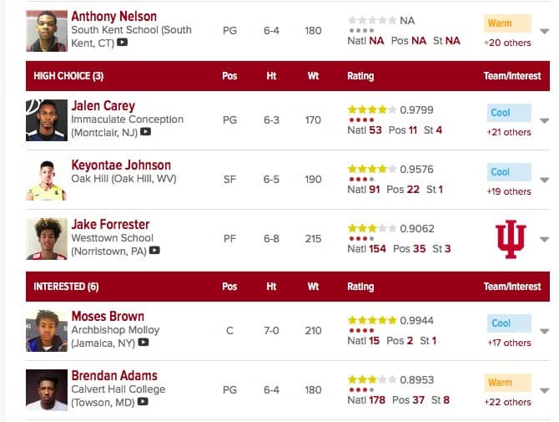Expand Jake Forrester's team dropdown arrow
The image size is (559, 422).
click(x=544, y=239)
